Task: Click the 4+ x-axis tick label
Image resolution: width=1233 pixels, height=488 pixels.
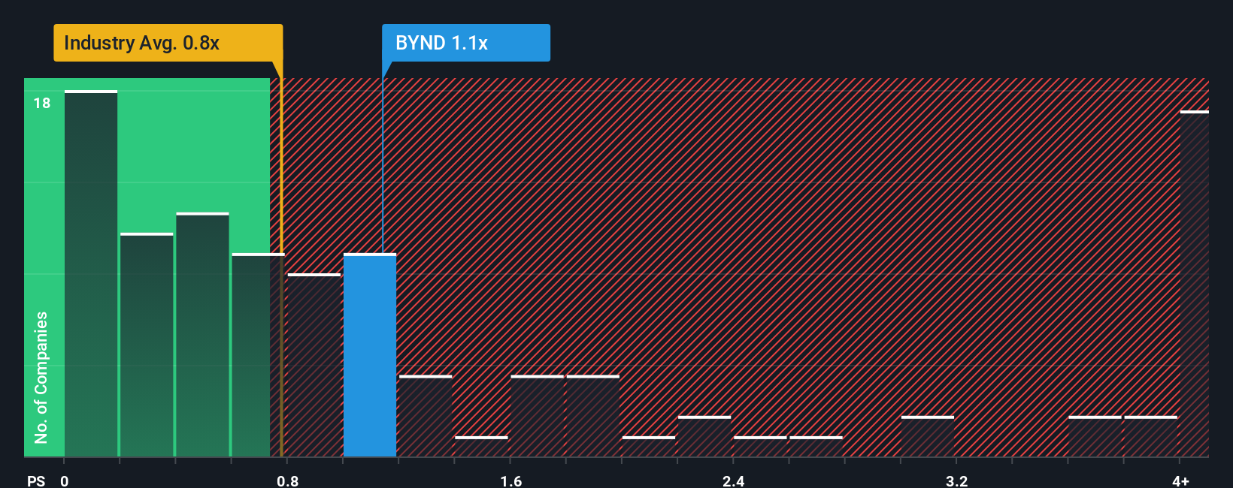Action: coord(1181,481)
